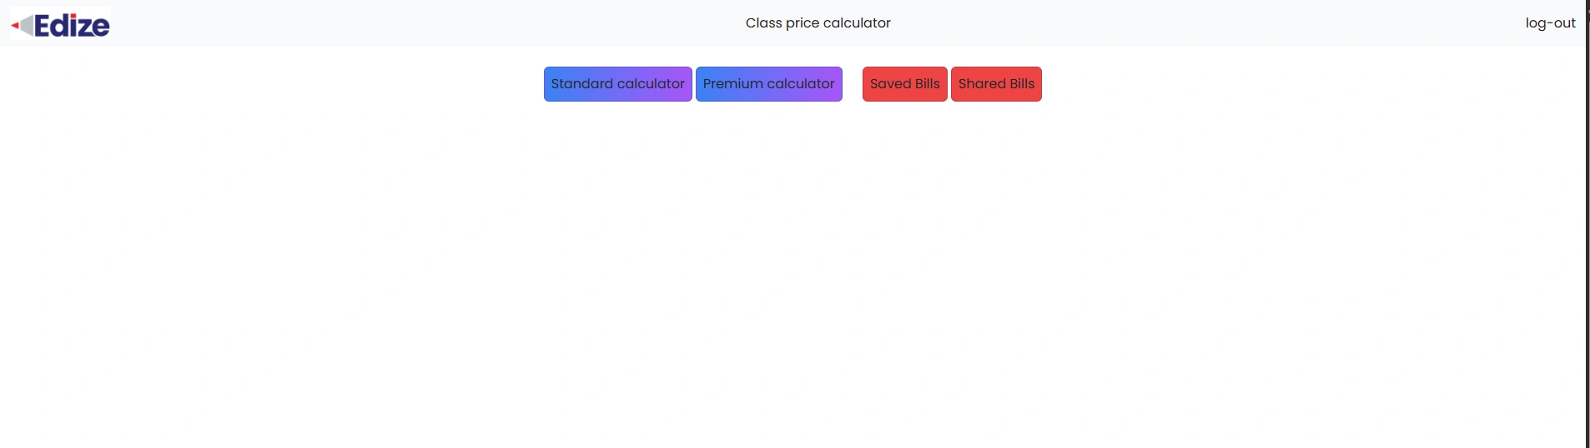Screen dimensions: 1590x448
Task: Show the bills shared with others
Action: tap(996, 84)
